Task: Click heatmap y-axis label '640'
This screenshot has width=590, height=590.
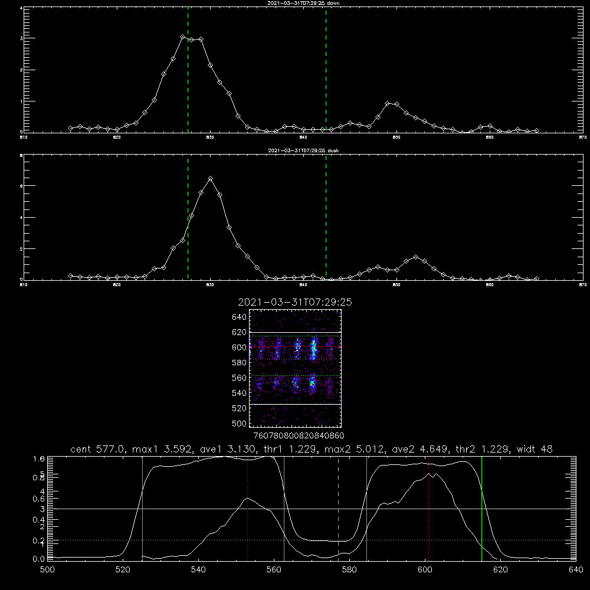Action: click(x=240, y=317)
